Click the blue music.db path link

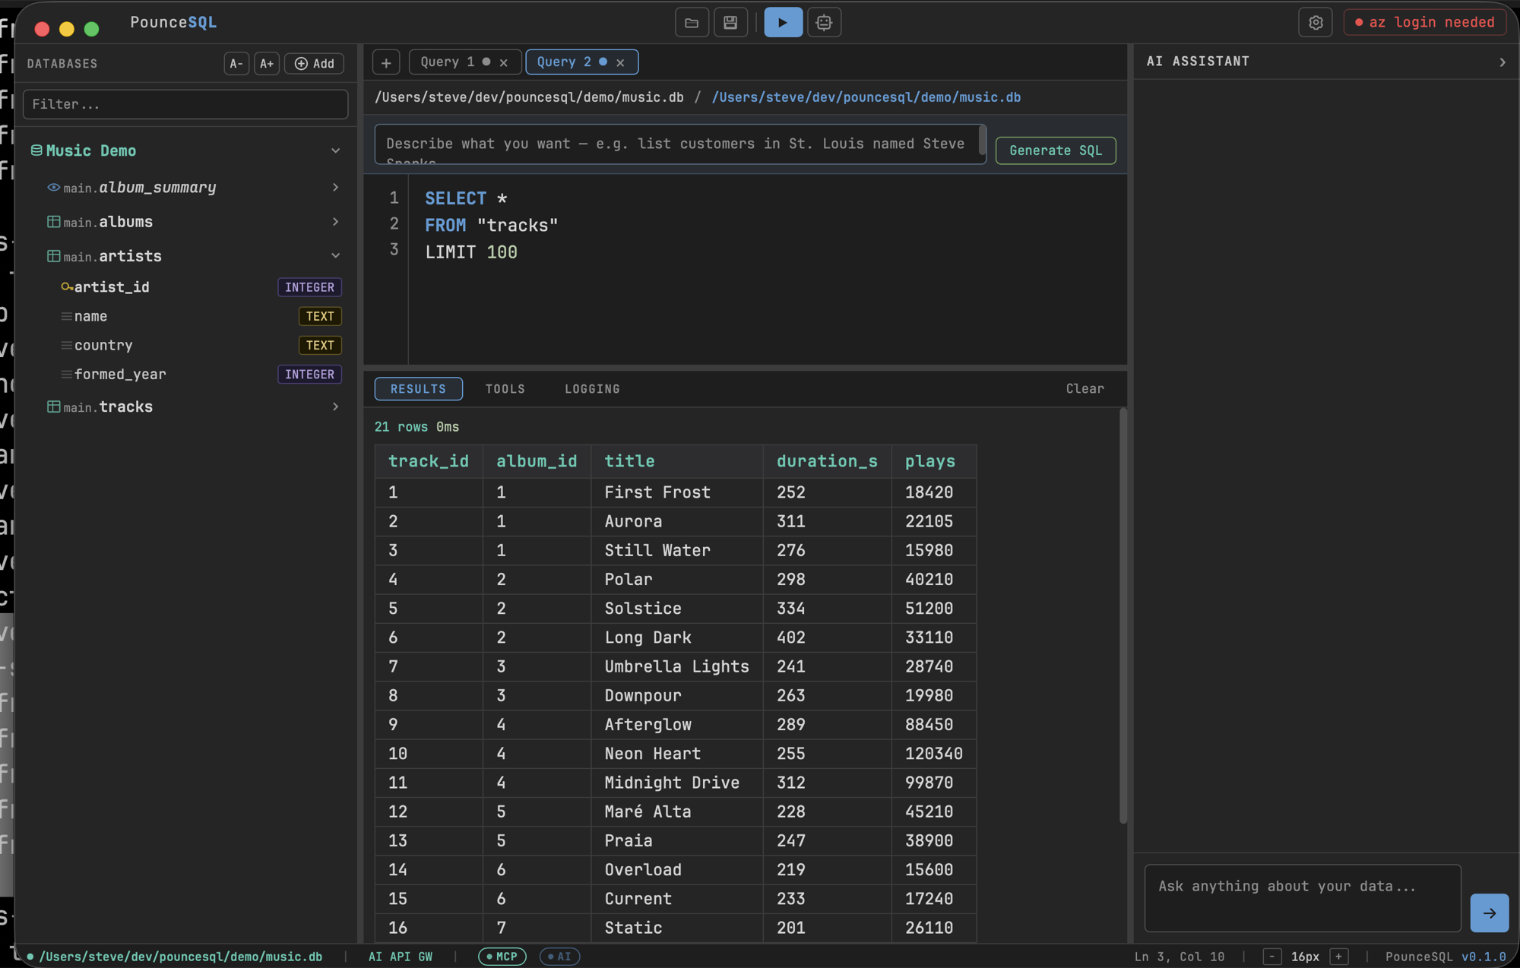point(866,97)
